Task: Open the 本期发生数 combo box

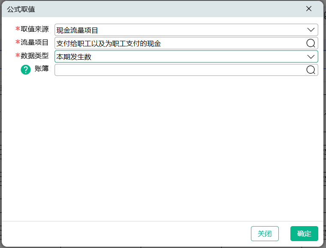Action: (180, 57)
